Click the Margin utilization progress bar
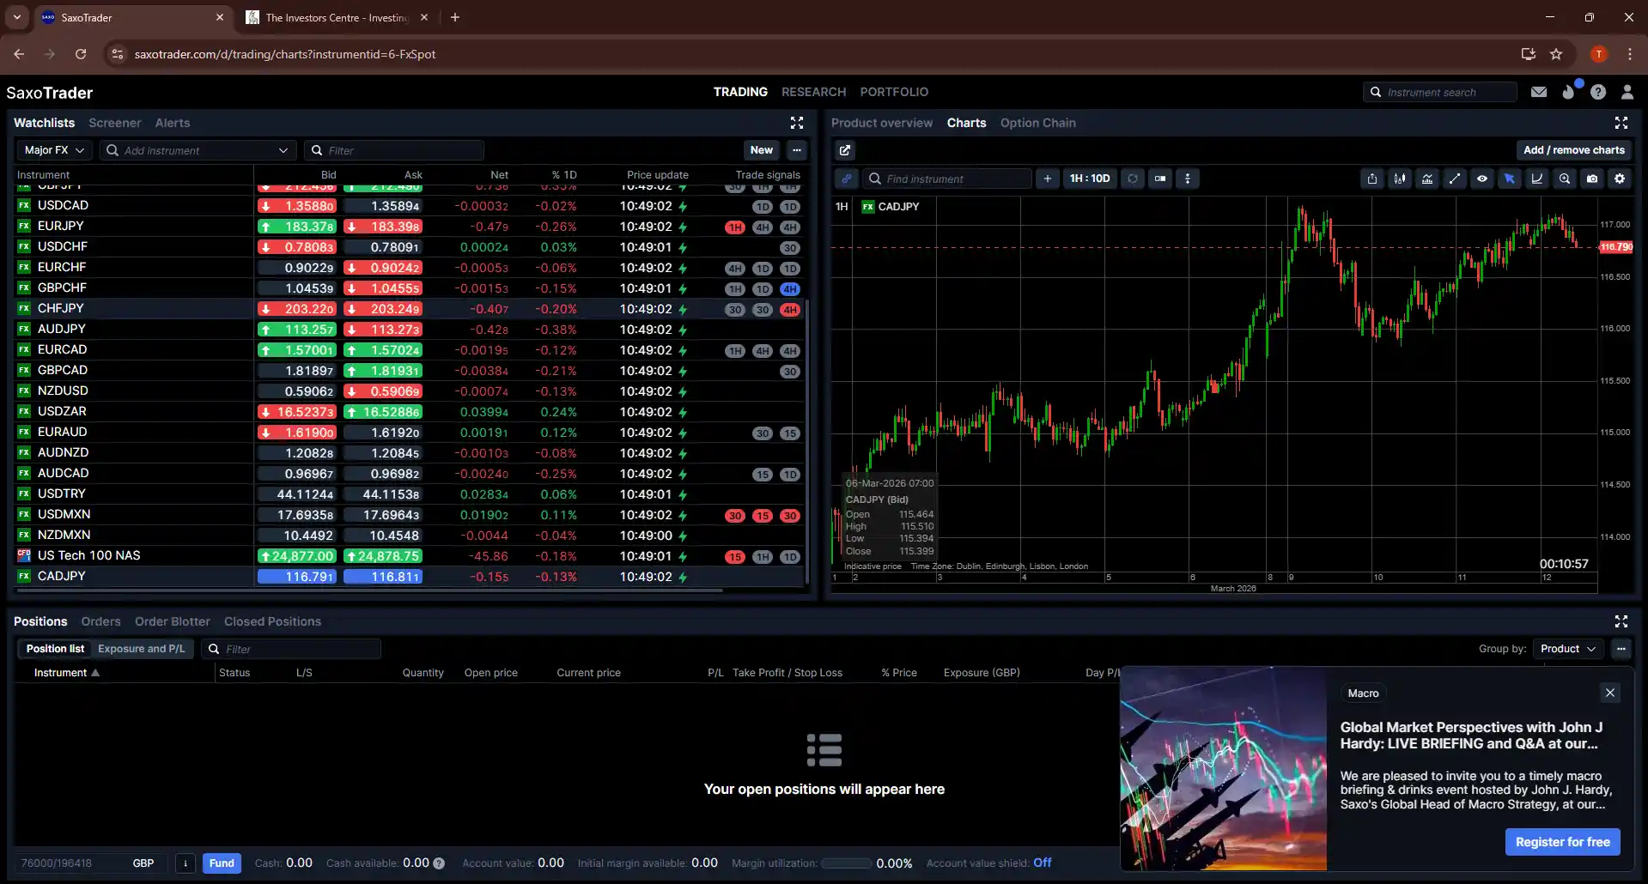The height and width of the screenshot is (884, 1648). [847, 863]
